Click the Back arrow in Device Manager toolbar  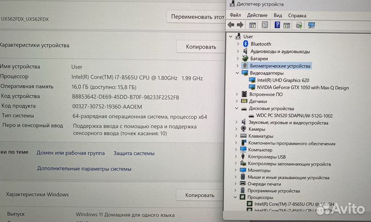tap(231, 25)
